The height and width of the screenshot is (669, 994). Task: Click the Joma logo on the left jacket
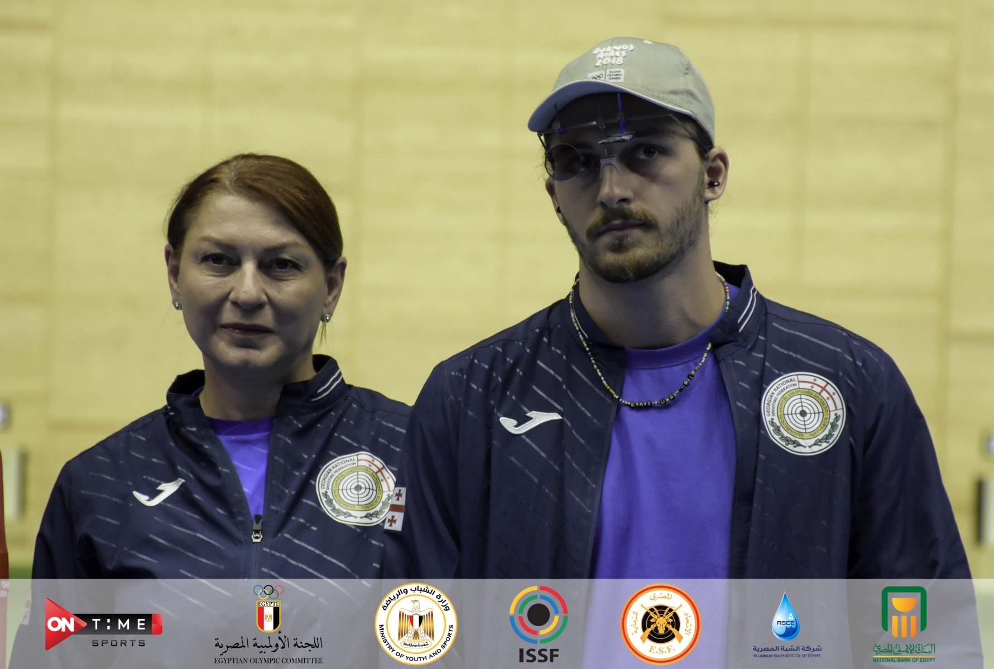[x=158, y=491]
